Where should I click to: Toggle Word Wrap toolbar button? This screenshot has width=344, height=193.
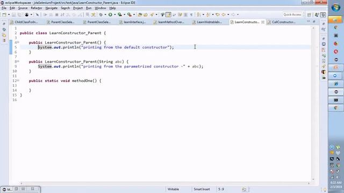pos(180,14)
